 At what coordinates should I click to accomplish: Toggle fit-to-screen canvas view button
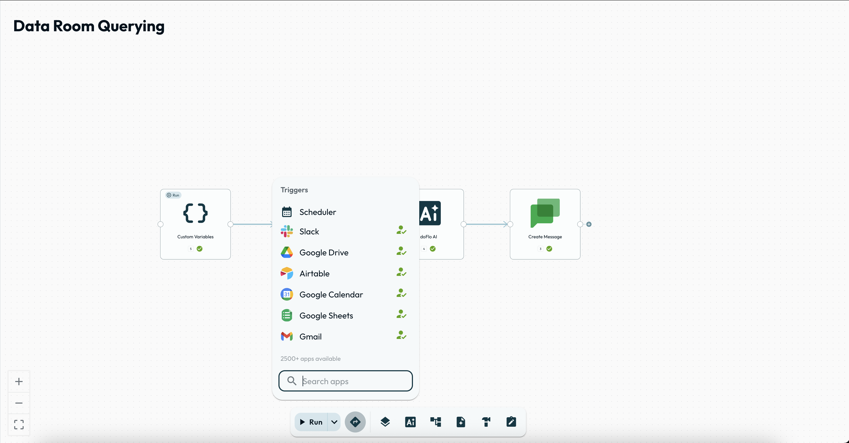pyautogui.click(x=19, y=424)
